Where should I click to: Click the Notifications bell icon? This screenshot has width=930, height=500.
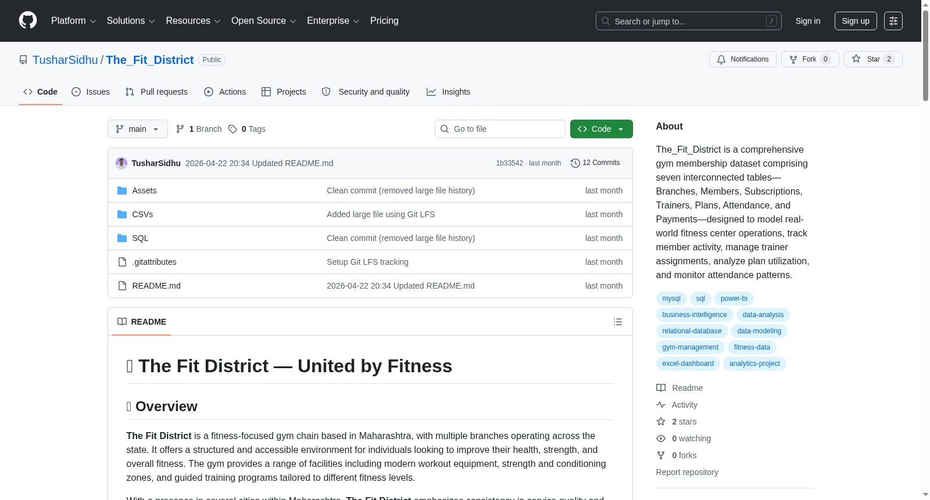coord(721,59)
